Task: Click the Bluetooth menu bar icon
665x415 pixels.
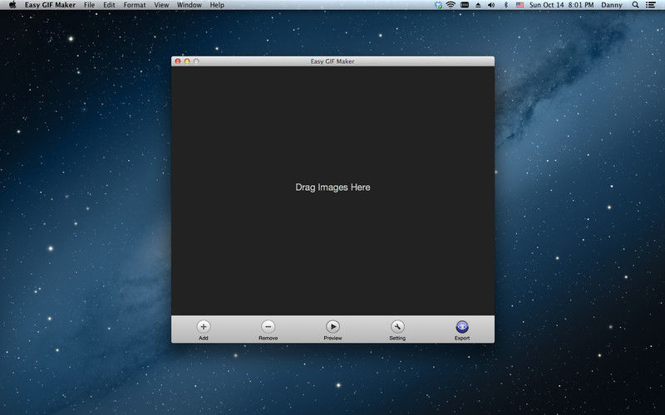Action: pos(505,5)
